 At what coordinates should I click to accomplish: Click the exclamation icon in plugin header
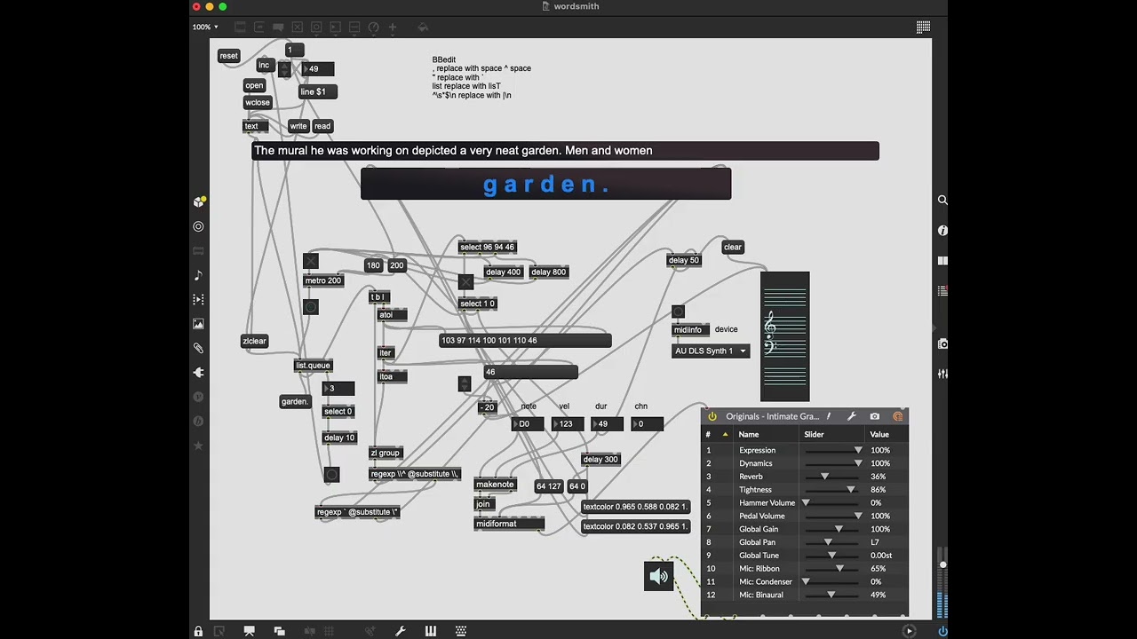829,416
